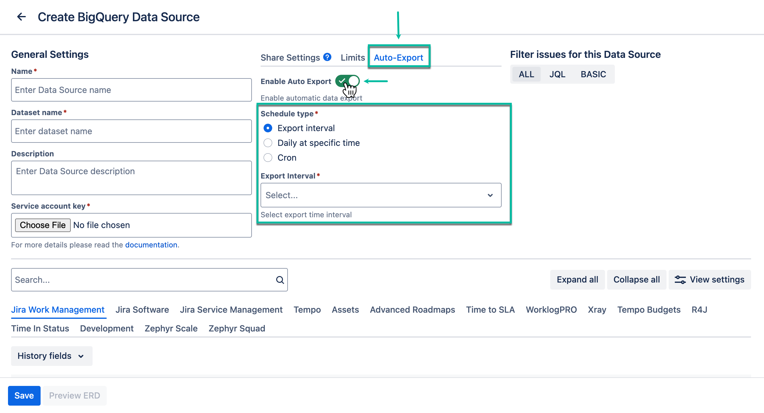
Task: Select BASIC issue filter mode
Action: point(593,74)
